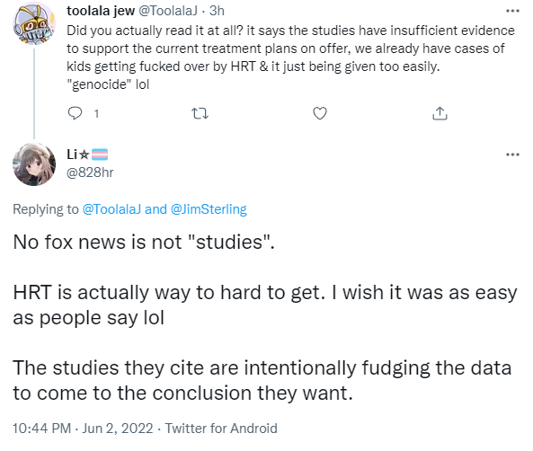Image resolution: width=533 pixels, height=451 pixels.
Task: Click the @JimSterling mention link
Action: point(209,209)
